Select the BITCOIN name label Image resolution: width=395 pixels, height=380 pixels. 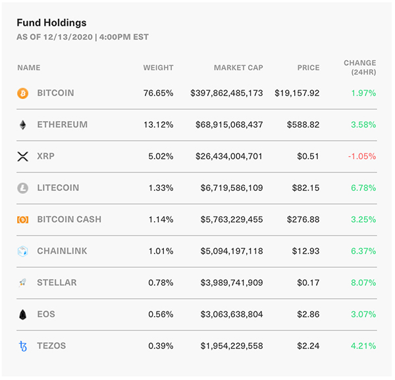[x=55, y=93]
